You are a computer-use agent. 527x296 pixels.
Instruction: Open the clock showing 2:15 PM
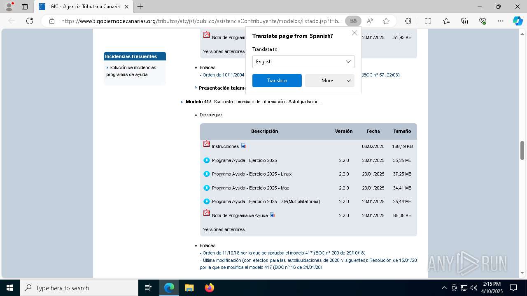492,288
